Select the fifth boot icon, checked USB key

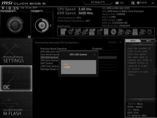(x=92, y=32)
